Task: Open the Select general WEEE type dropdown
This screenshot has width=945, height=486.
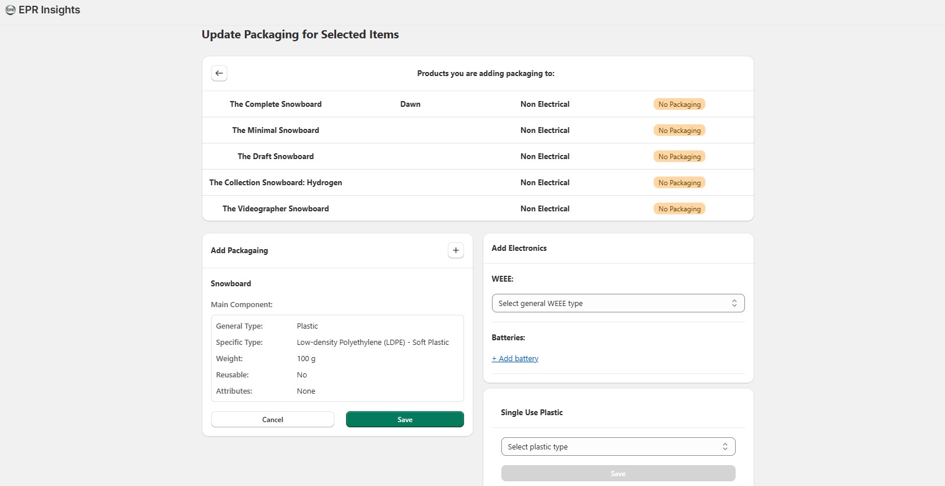Action: pyautogui.click(x=618, y=303)
